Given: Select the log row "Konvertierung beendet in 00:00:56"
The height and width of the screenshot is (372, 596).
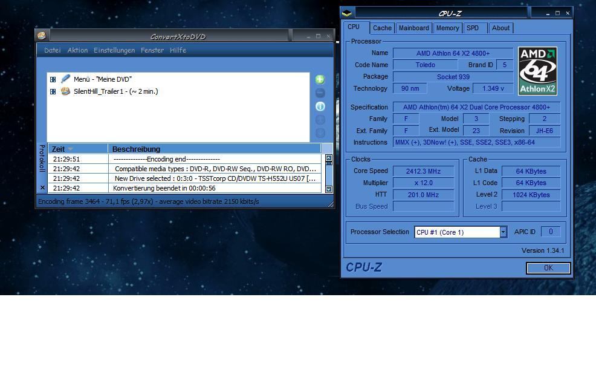Looking at the screenshot, I should coord(185,188).
